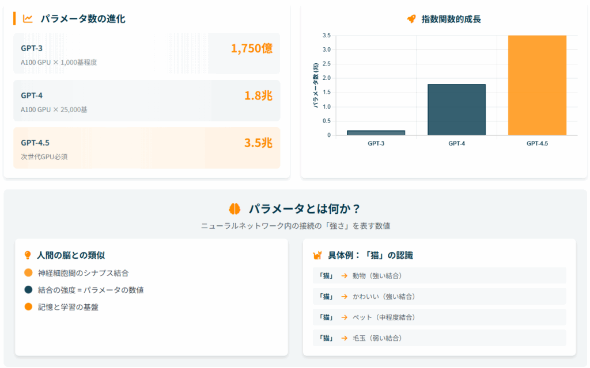Click the GPT-4.5 x-axis label under chart
The height and width of the screenshot is (368, 590).
[x=537, y=143]
